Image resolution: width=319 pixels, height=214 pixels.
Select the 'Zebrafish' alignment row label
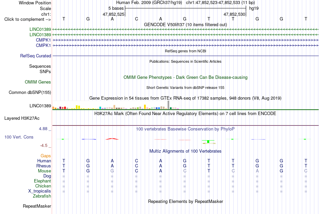coord(42,196)
